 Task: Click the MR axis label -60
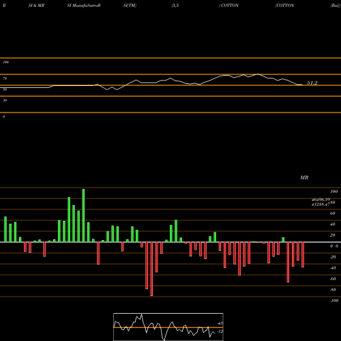pyautogui.click(x=333, y=279)
